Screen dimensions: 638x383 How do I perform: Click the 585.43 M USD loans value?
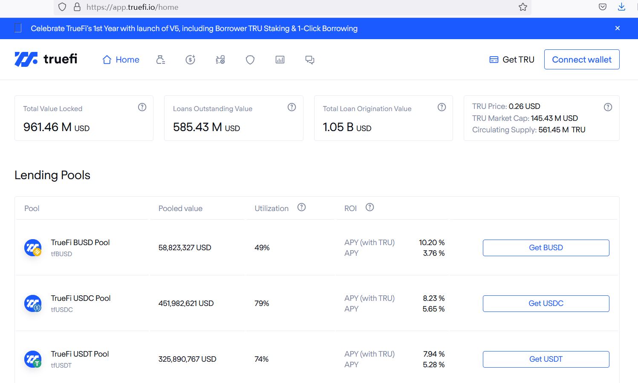point(206,127)
